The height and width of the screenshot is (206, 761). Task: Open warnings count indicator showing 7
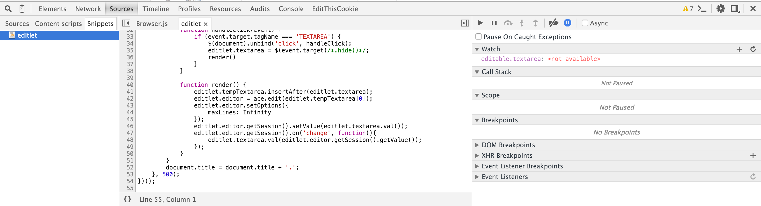tap(688, 9)
